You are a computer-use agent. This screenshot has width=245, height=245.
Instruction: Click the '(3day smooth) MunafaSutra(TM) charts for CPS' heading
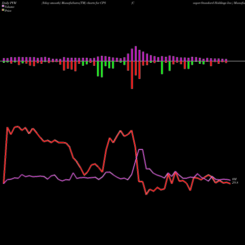tap(73, 3)
